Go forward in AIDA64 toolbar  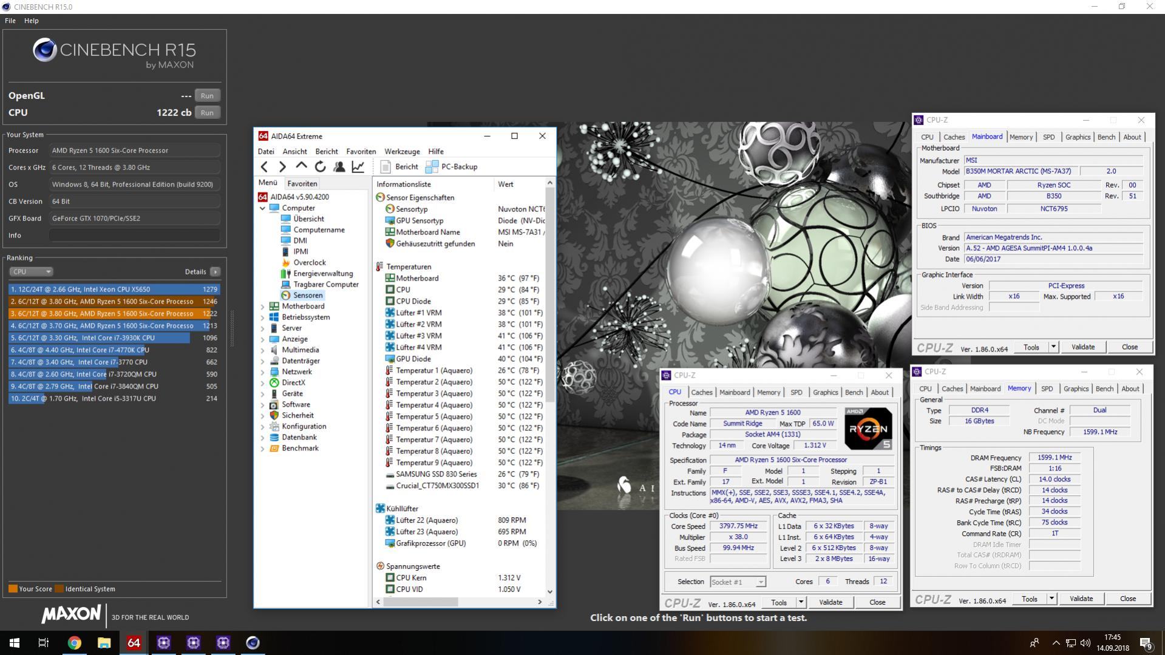(x=282, y=167)
